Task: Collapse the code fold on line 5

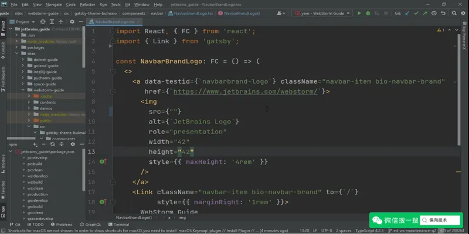Action: pos(113,71)
